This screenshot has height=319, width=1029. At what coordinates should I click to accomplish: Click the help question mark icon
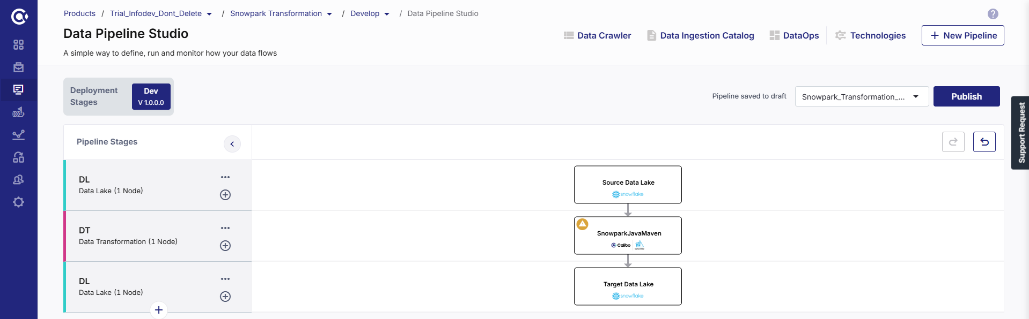(x=993, y=14)
